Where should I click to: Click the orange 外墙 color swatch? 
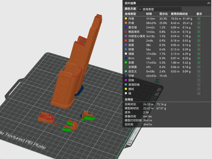pyautogui.click(x=126, y=23)
